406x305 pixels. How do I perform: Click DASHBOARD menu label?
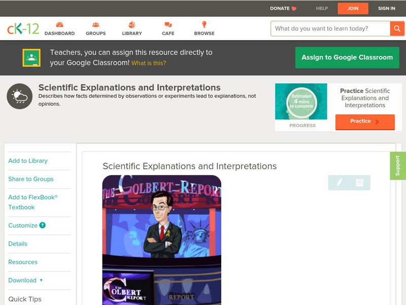(59, 34)
